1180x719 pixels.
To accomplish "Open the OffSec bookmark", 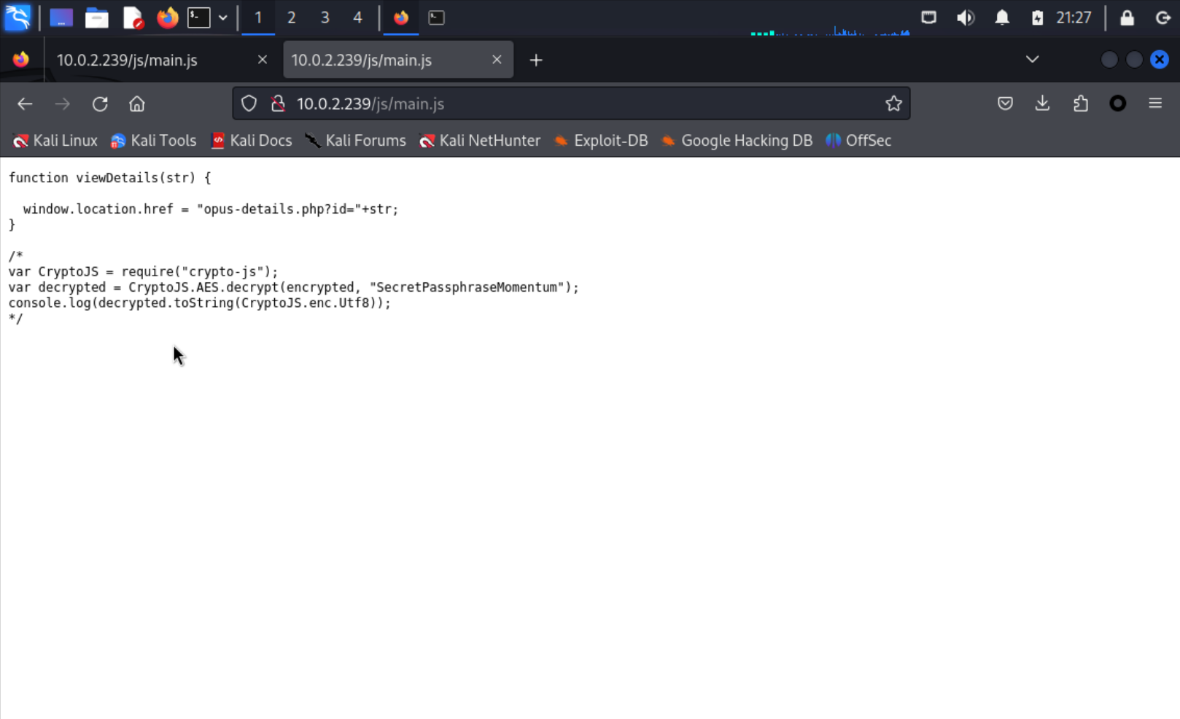I will tap(858, 141).
